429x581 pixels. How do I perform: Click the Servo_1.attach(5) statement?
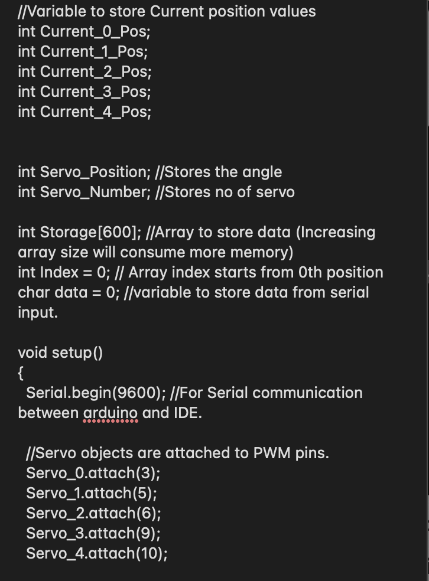pyautogui.click(x=92, y=493)
